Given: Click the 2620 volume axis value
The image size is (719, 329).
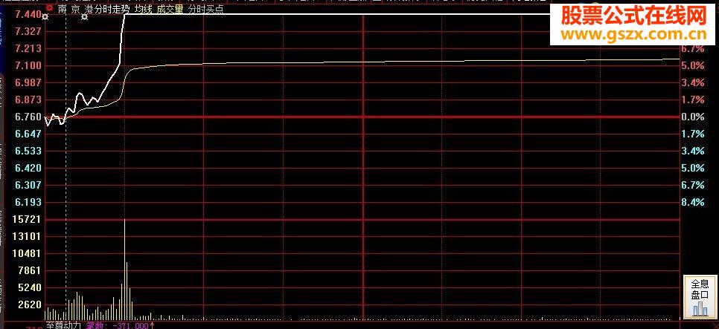Looking at the screenshot, I should coord(31,304).
